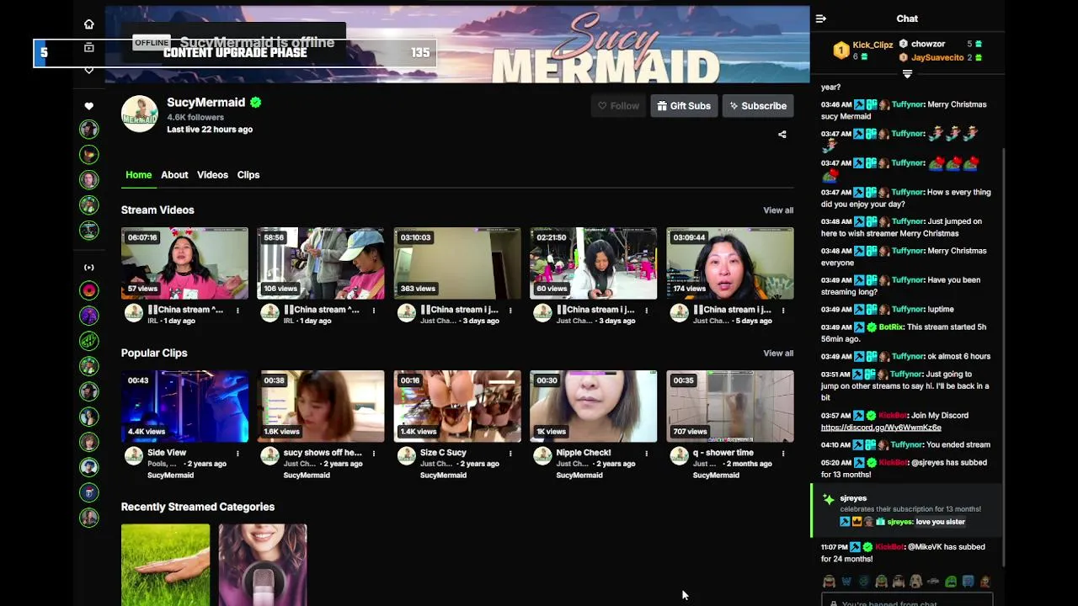Click "Nipple Check!" clip title
Image resolution: width=1078 pixels, height=606 pixels.
tap(584, 453)
